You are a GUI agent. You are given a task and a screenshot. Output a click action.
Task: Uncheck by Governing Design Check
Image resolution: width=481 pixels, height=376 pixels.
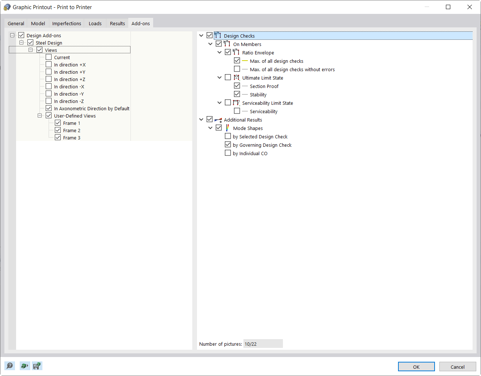[228, 145]
